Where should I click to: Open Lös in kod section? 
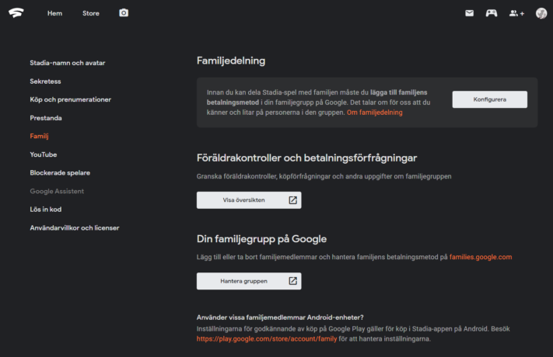(45, 210)
